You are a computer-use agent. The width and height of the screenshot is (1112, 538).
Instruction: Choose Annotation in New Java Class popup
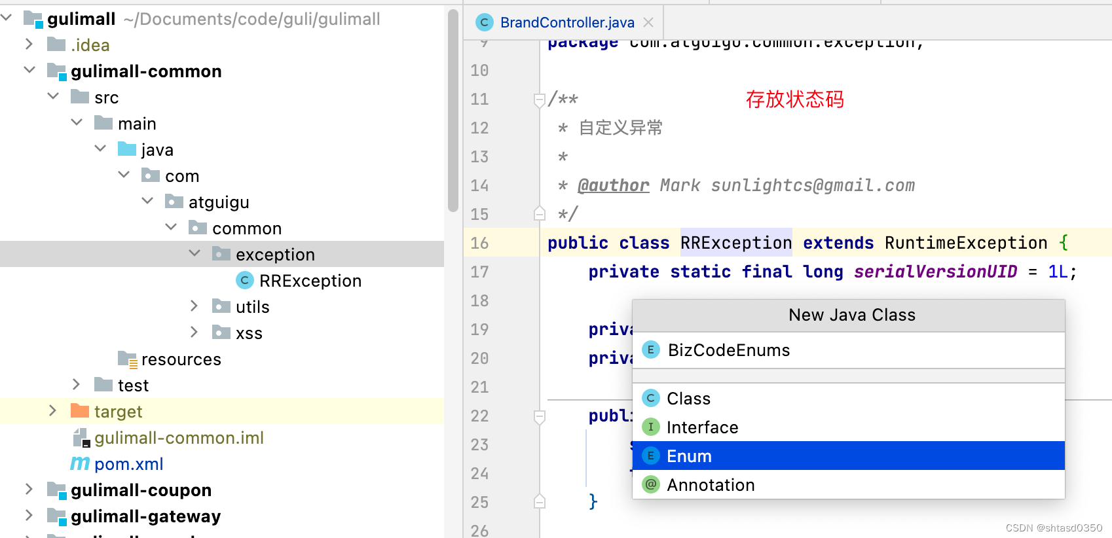coord(849,485)
